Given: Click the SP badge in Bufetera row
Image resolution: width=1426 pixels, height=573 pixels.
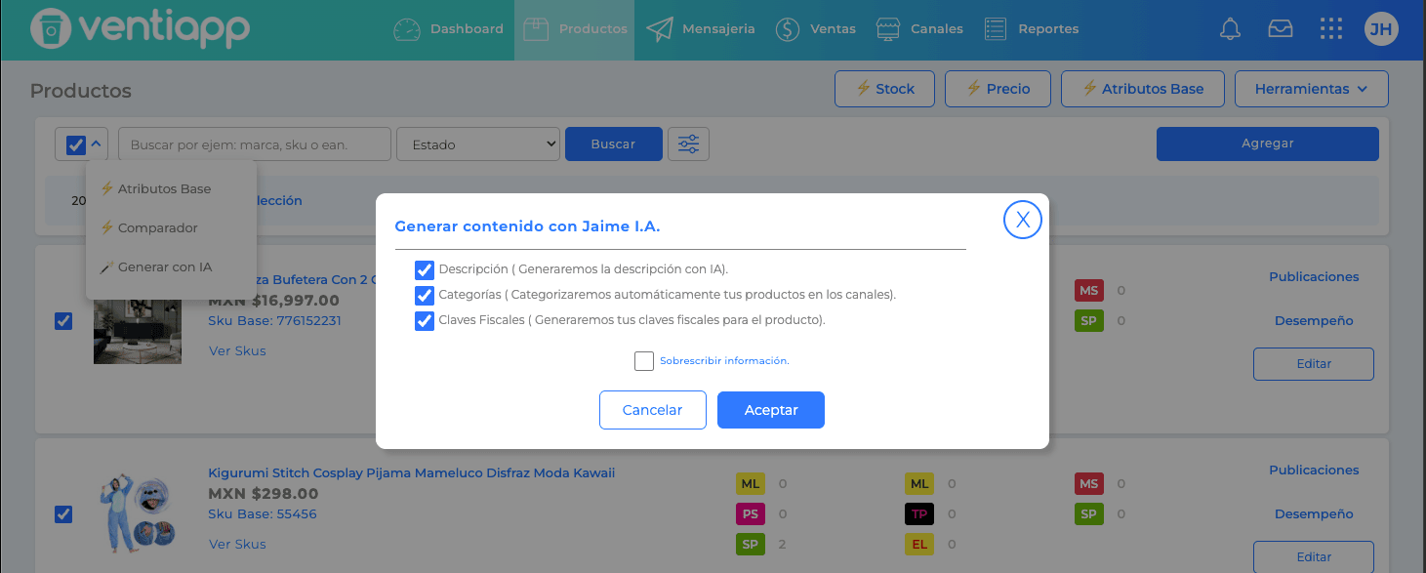Looking at the screenshot, I should point(1089,320).
